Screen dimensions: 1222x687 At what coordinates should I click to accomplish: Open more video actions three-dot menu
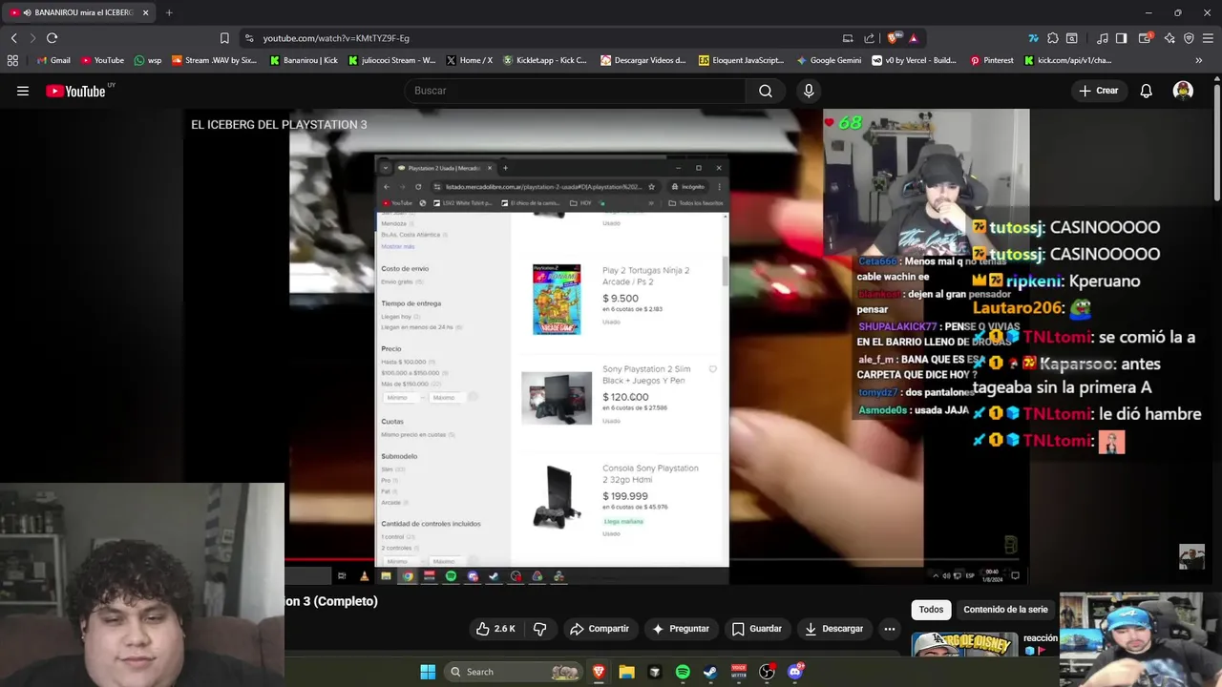pos(889,629)
